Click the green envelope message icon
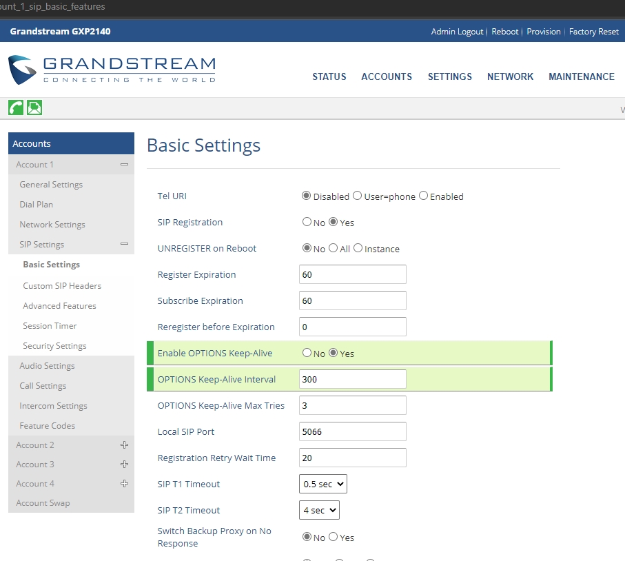Viewport: 625px width, 561px height. (x=34, y=108)
